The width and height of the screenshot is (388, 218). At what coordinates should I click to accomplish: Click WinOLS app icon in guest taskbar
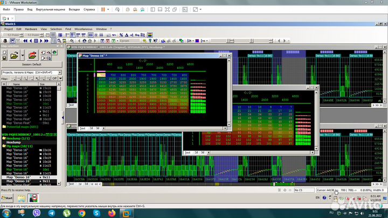[33, 198]
